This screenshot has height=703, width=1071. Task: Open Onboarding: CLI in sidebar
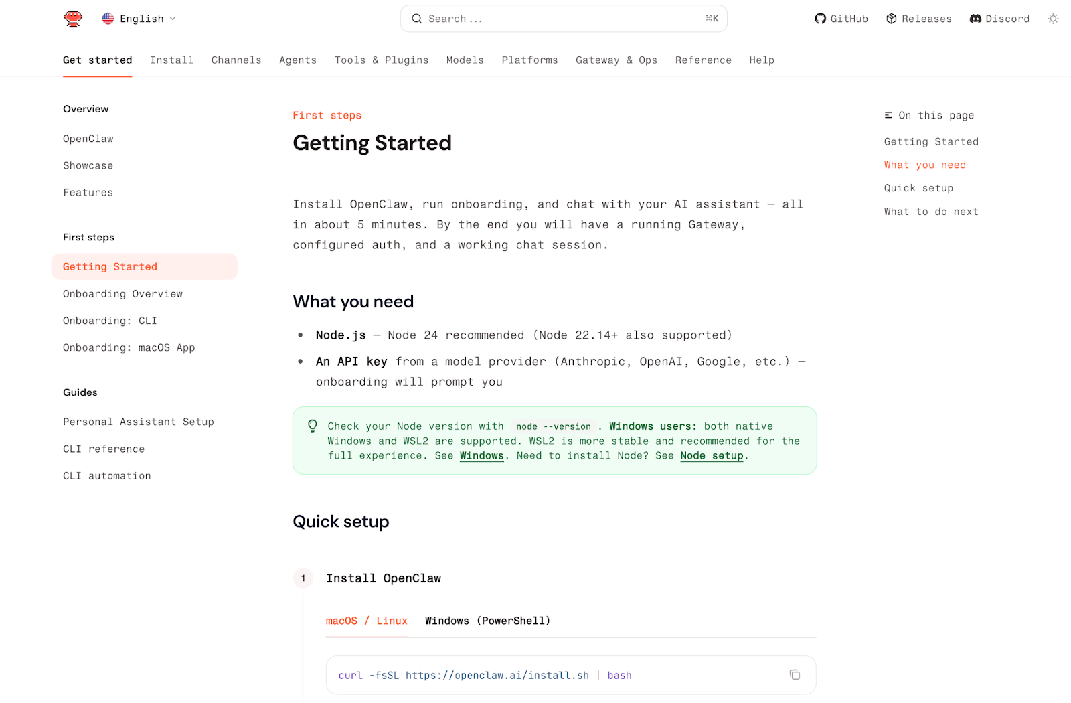[x=110, y=321]
